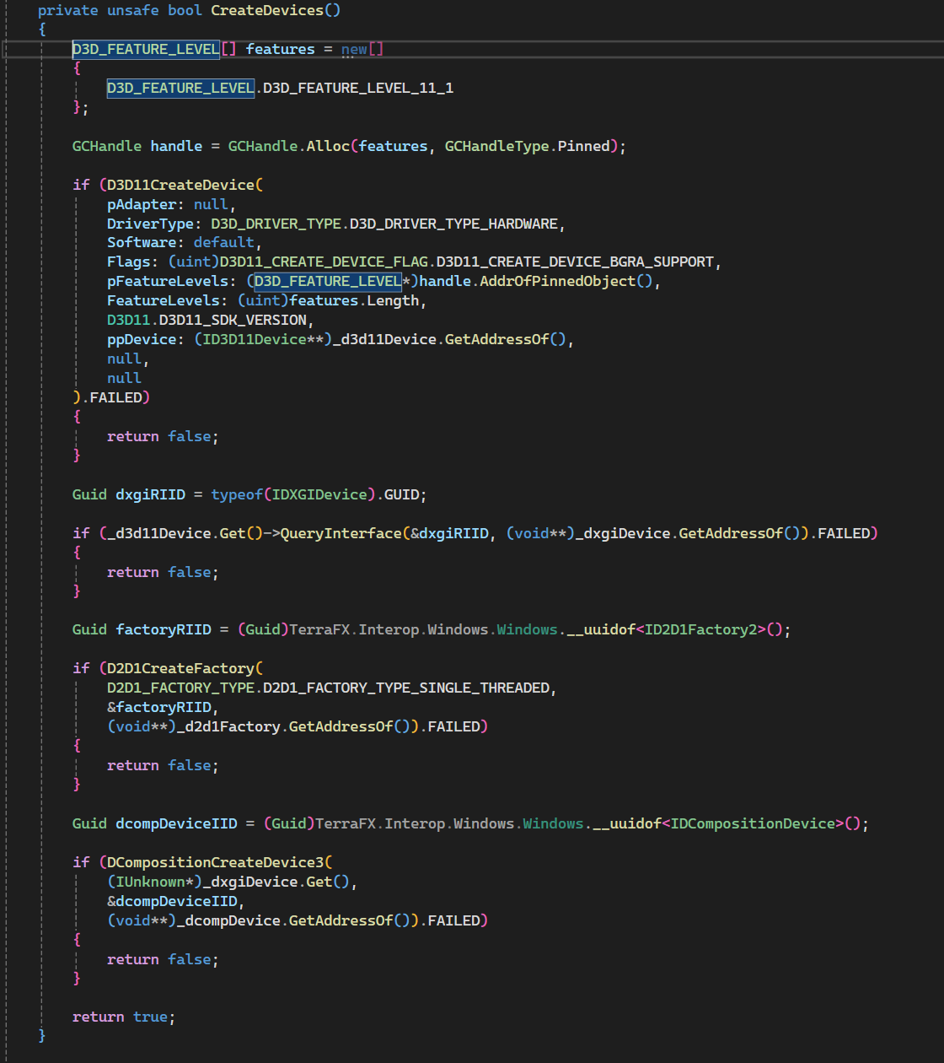Select the ID3D11Device** cast type
This screenshot has height=1063, width=944.
coord(263,339)
